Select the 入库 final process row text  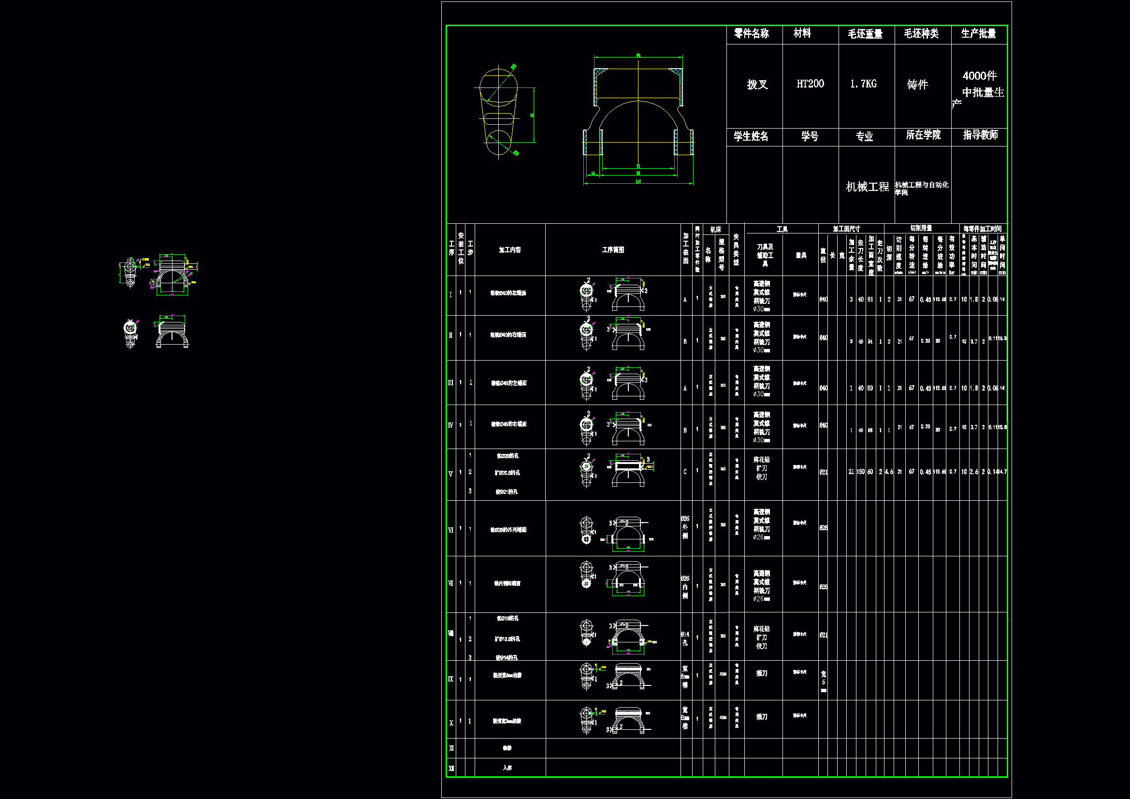click(x=507, y=768)
